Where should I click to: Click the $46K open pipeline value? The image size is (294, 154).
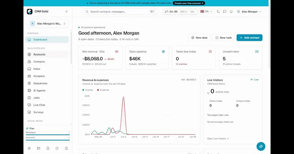135,59
